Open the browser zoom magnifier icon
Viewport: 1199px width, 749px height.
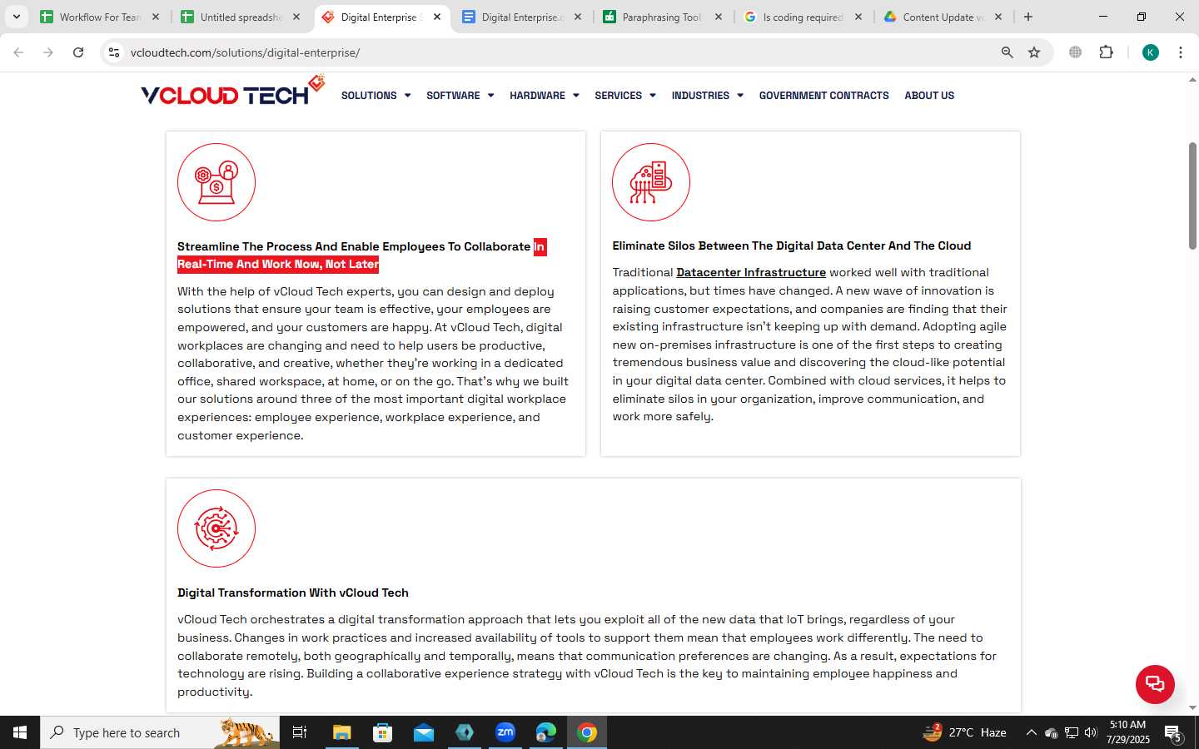[x=1007, y=52]
